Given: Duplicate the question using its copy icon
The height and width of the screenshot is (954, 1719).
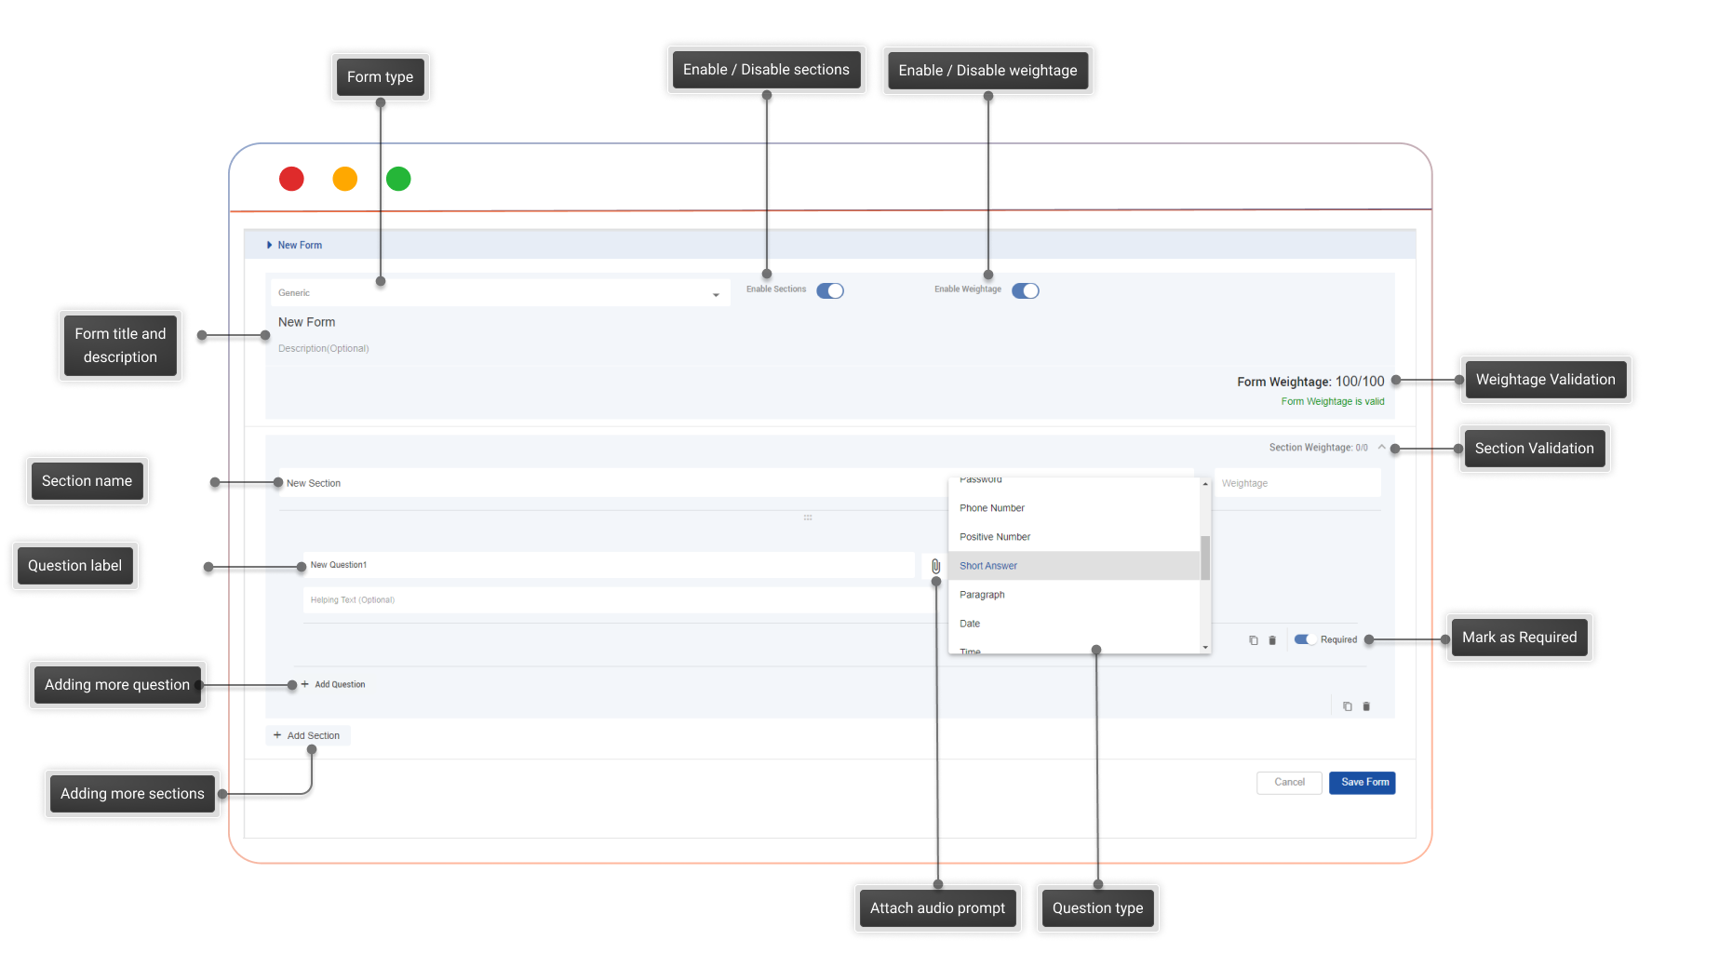Looking at the screenshot, I should [1254, 640].
